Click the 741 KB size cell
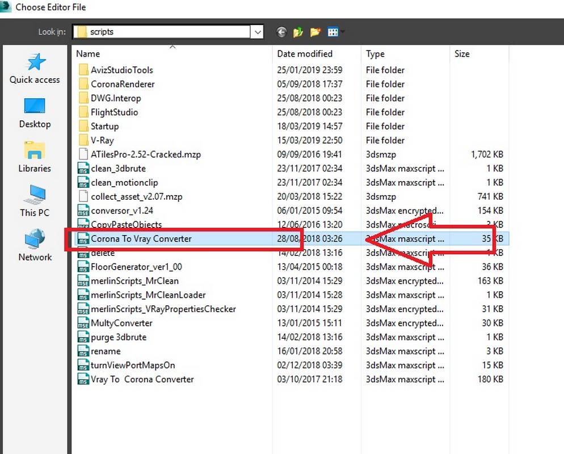Viewport: 564px width, 454px height. click(490, 196)
